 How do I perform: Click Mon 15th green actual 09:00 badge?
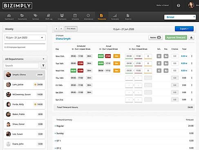(x=101, y=56)
